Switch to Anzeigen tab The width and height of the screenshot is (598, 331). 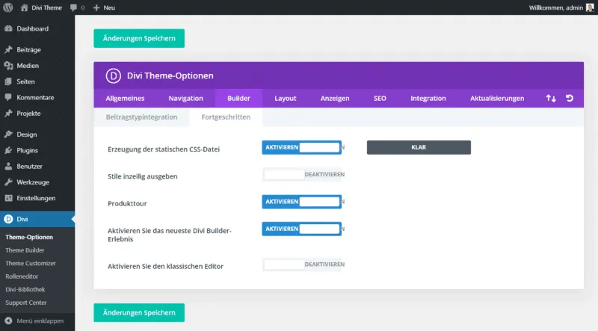coord(335,99)
